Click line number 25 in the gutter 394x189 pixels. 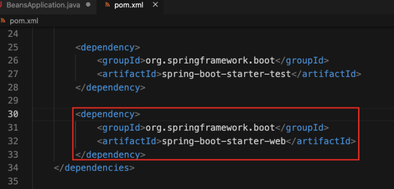pos(13,47)
